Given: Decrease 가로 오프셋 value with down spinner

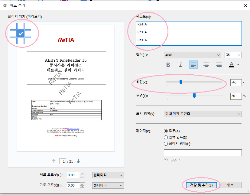Looking at the screenshot, I should click(82, 187).
